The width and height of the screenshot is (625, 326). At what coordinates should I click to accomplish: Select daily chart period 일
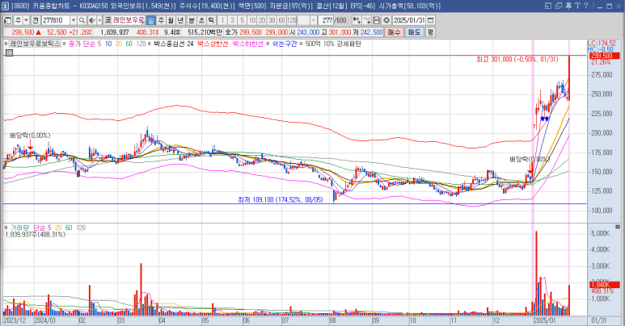(151, 20)
